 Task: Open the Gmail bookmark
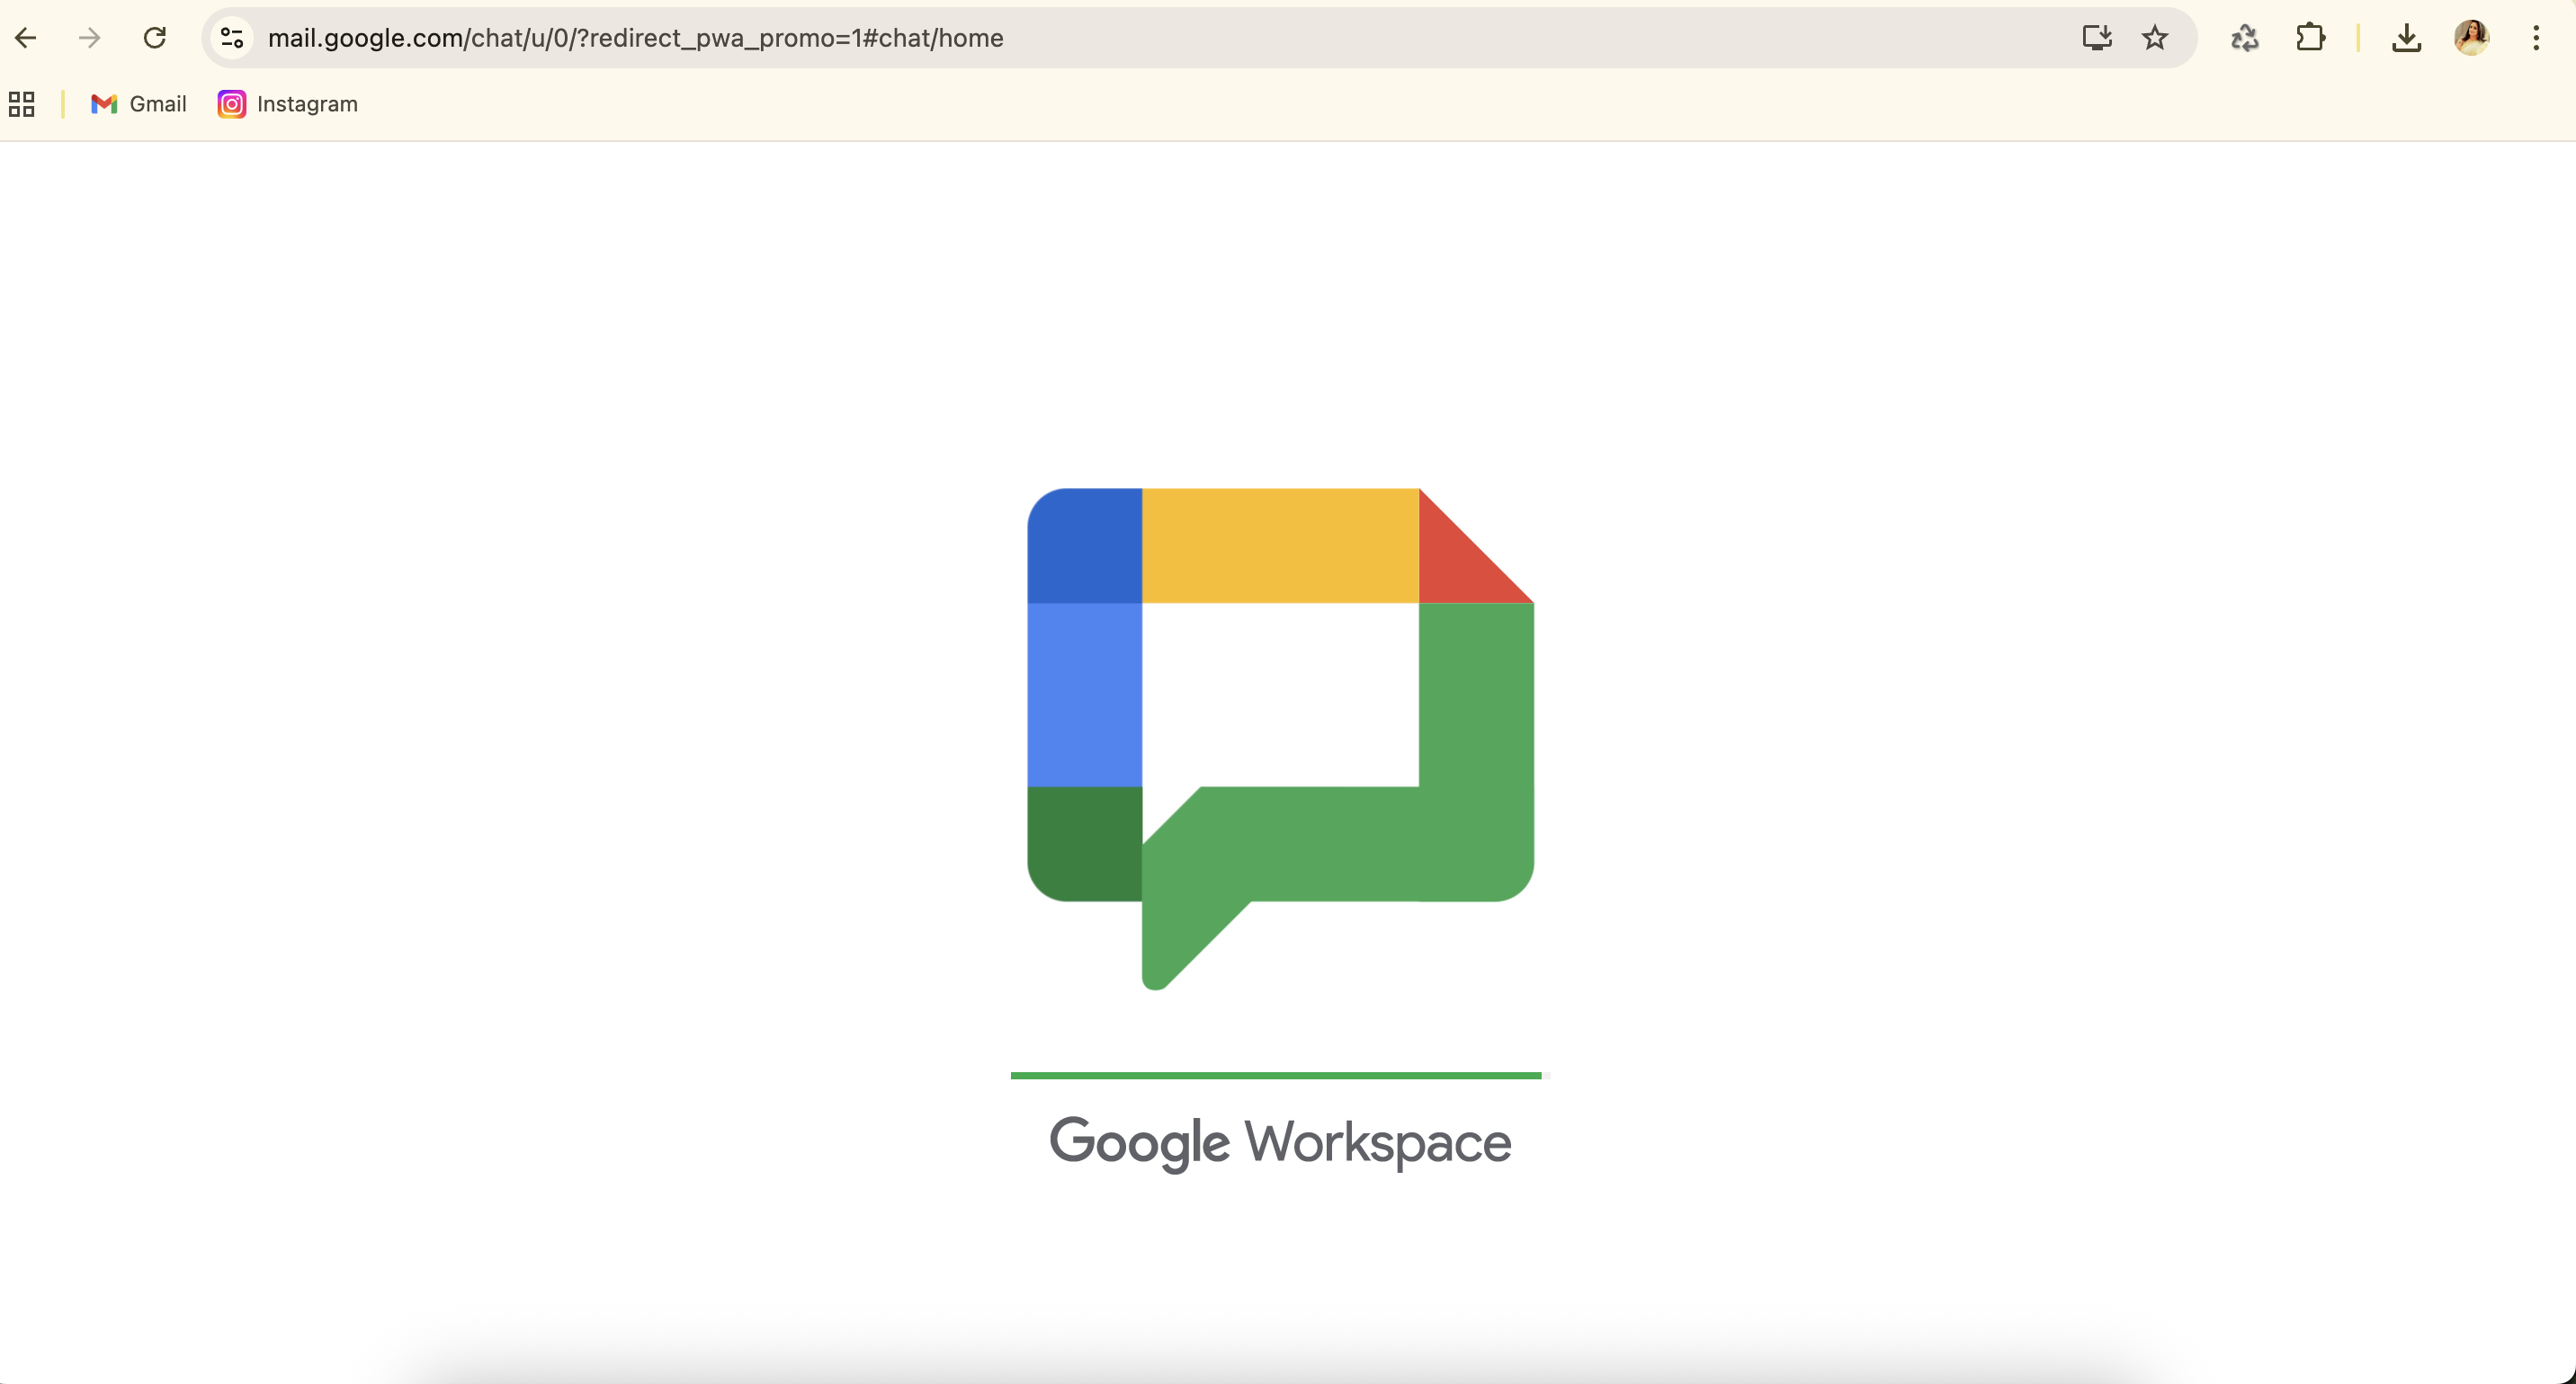point(139,104)
